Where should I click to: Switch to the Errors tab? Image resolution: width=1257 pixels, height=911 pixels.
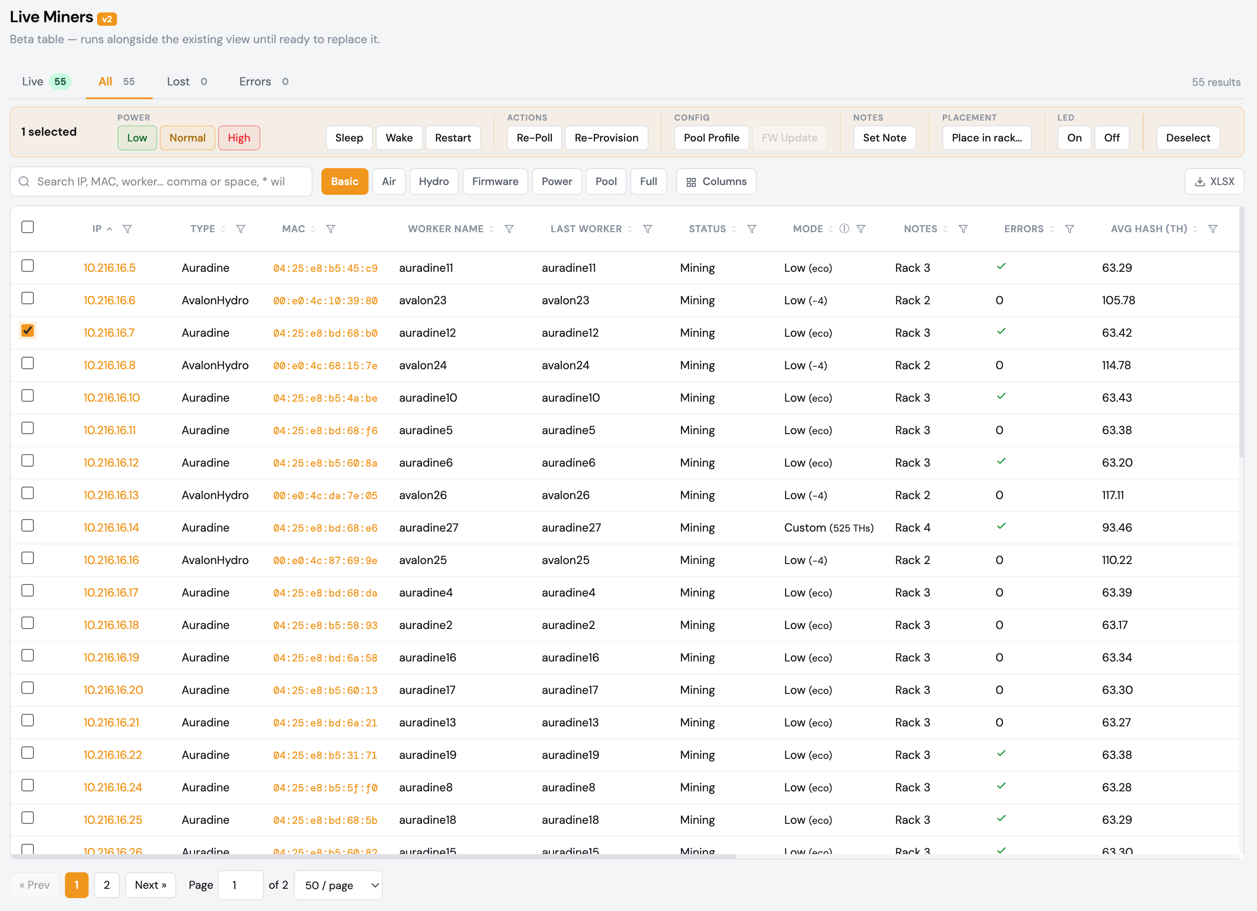(264, 81)
